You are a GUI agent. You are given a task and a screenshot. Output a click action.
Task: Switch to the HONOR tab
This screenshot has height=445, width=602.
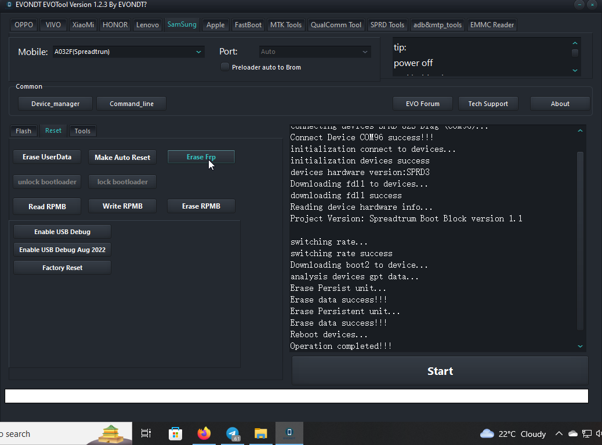click(x=115, y=25)
